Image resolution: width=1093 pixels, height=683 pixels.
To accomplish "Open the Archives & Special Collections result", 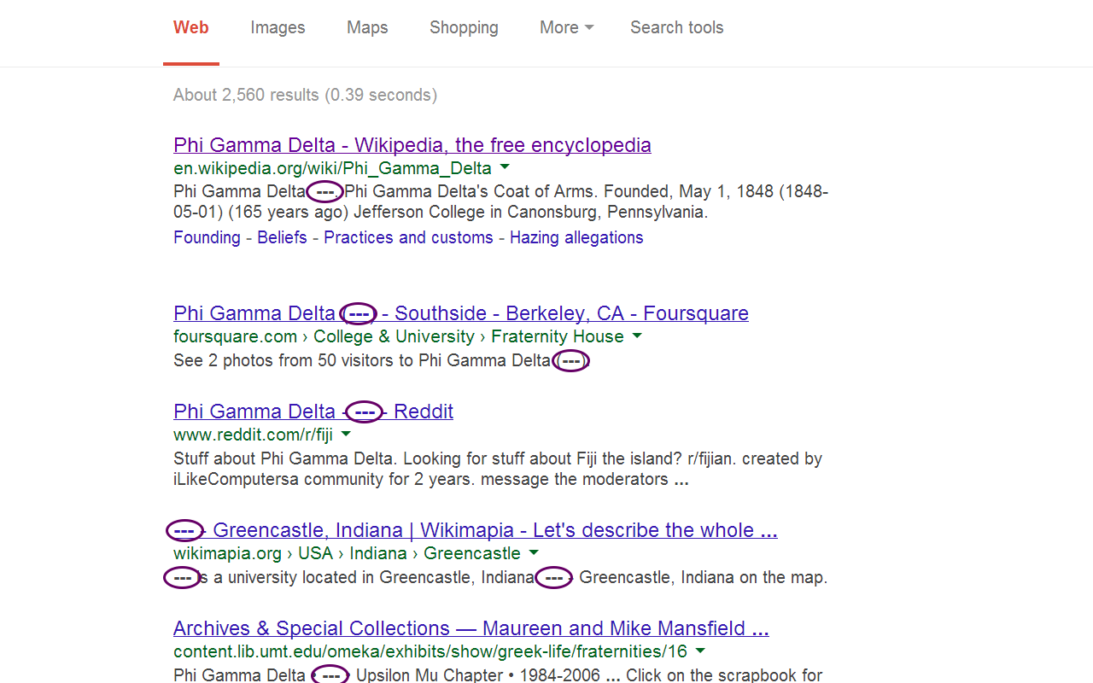I will pos(471,628).
